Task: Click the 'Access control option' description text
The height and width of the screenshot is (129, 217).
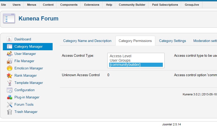Action: pyautogui.click(x=195, y=75)
